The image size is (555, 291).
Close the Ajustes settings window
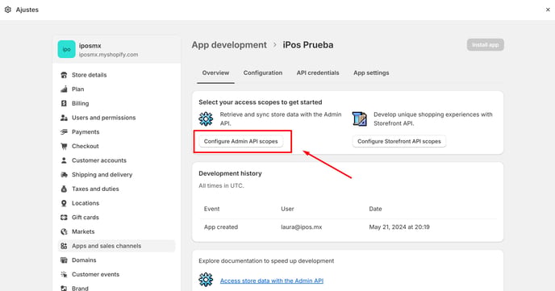coord(548,10)
